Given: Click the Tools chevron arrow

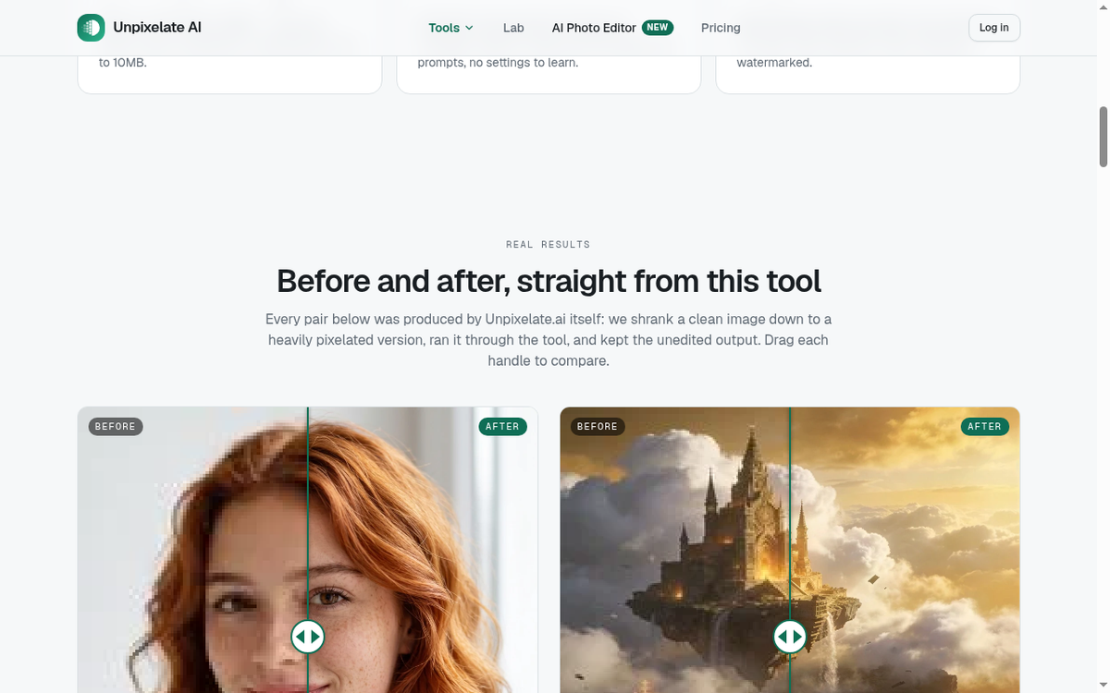Looking at the screenshot, I should tap(469, 28).
